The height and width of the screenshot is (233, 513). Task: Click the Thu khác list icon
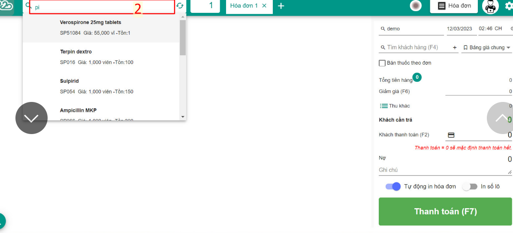(384, 106)
